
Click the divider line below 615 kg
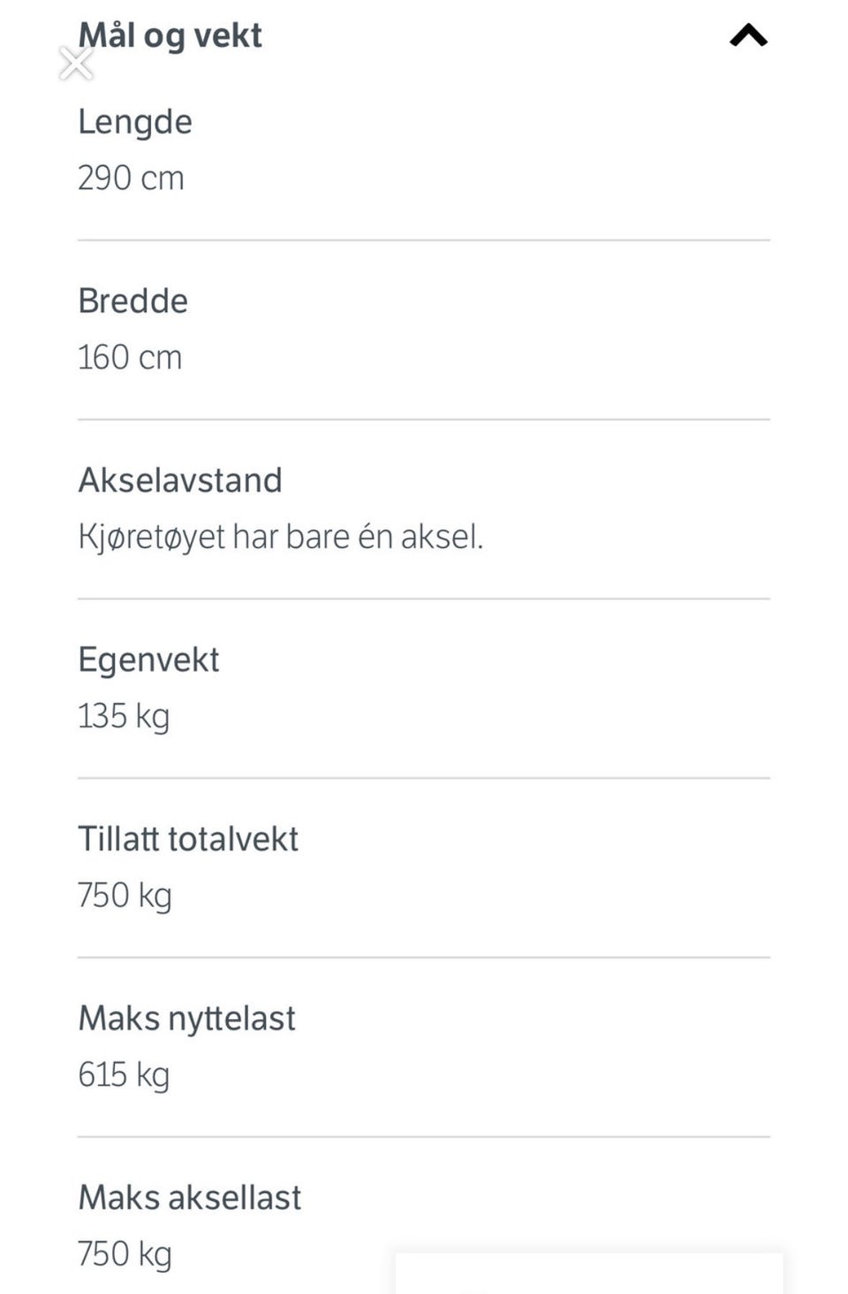point(424,1137)
